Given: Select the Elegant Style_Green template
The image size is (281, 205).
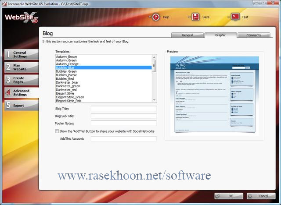Looking at the screenshot, I should [104, 97].
